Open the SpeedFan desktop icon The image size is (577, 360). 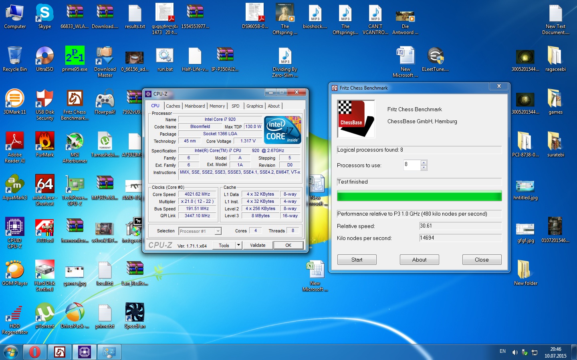pyautogui.click(x=135, y=316)
